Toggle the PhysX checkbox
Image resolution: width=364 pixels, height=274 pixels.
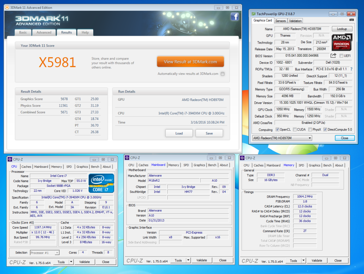pyautogui.click(x=310, y=129)
